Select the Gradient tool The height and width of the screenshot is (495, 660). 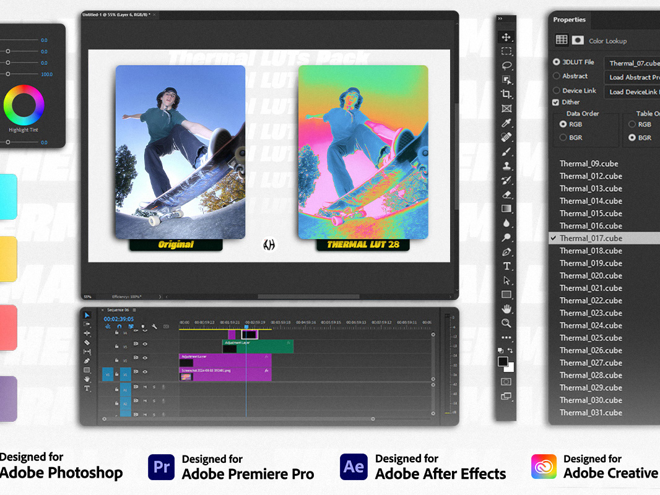pos(506,209)
